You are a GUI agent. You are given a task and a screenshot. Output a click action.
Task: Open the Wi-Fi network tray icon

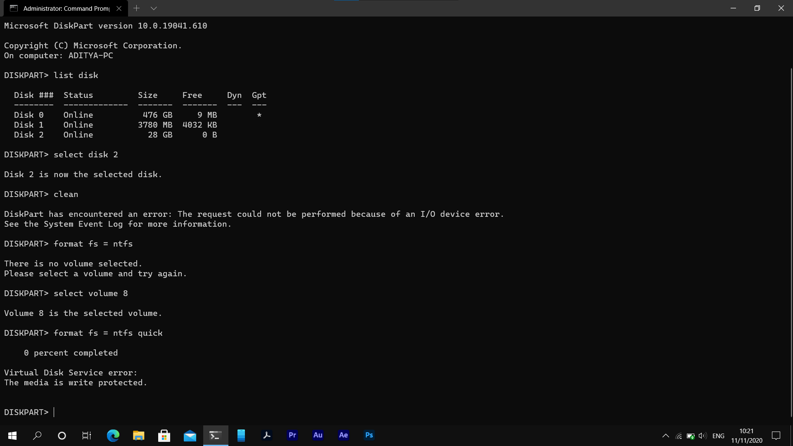click(x=679, y=436)
